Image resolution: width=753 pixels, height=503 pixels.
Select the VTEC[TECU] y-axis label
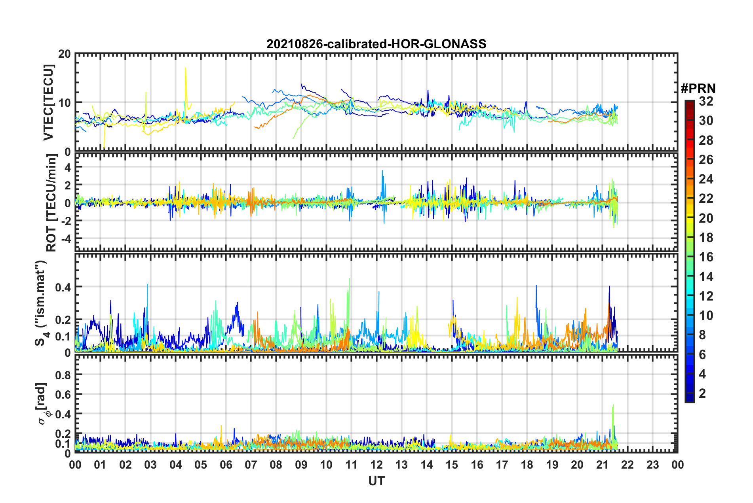(48, 102)
